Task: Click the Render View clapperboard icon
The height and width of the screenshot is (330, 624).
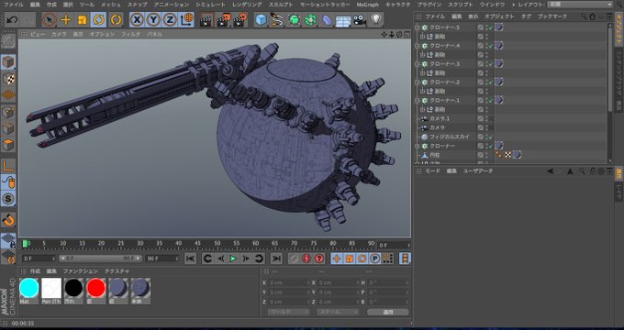Action: coord(206,19)
